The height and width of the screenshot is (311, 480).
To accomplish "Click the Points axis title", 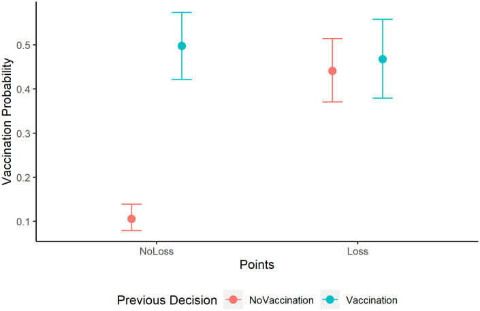I will click(257, 265).
